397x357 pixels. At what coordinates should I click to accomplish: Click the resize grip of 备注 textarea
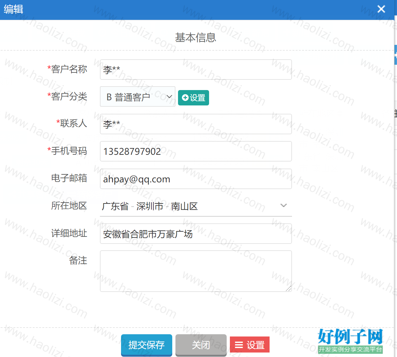(x=288, y=288)
